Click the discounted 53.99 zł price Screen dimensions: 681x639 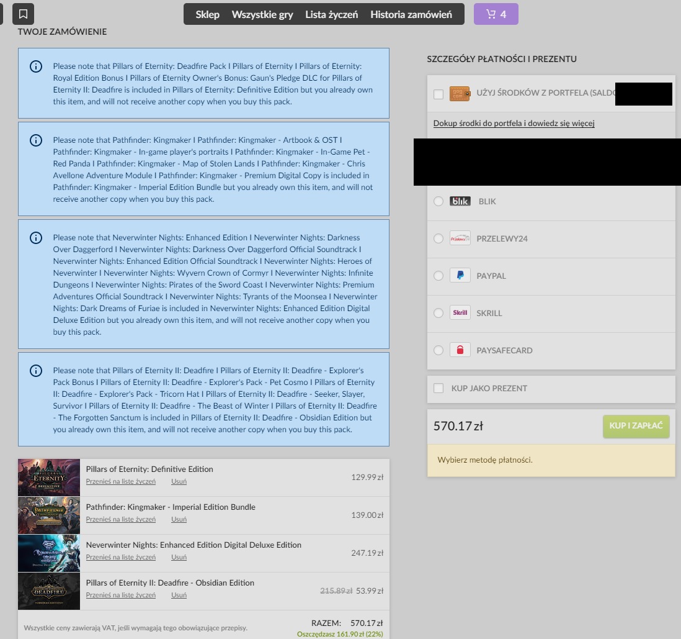(370, 591)
